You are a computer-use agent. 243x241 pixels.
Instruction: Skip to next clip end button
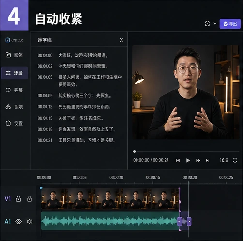[x=207, y=160]
